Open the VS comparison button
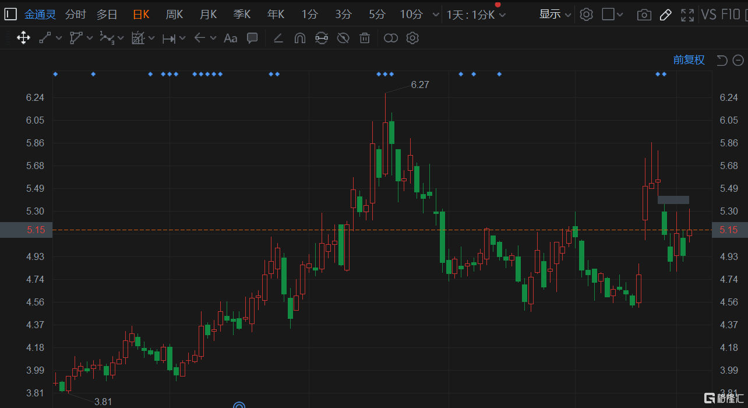The image size is (748, 408). click(x=709, y=15)
